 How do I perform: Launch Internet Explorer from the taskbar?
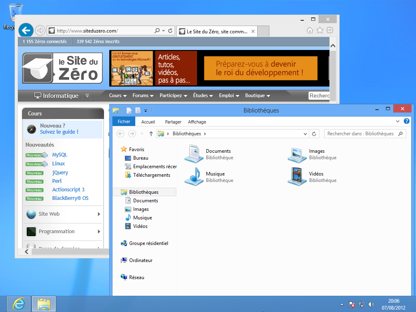tap(18, 304)
